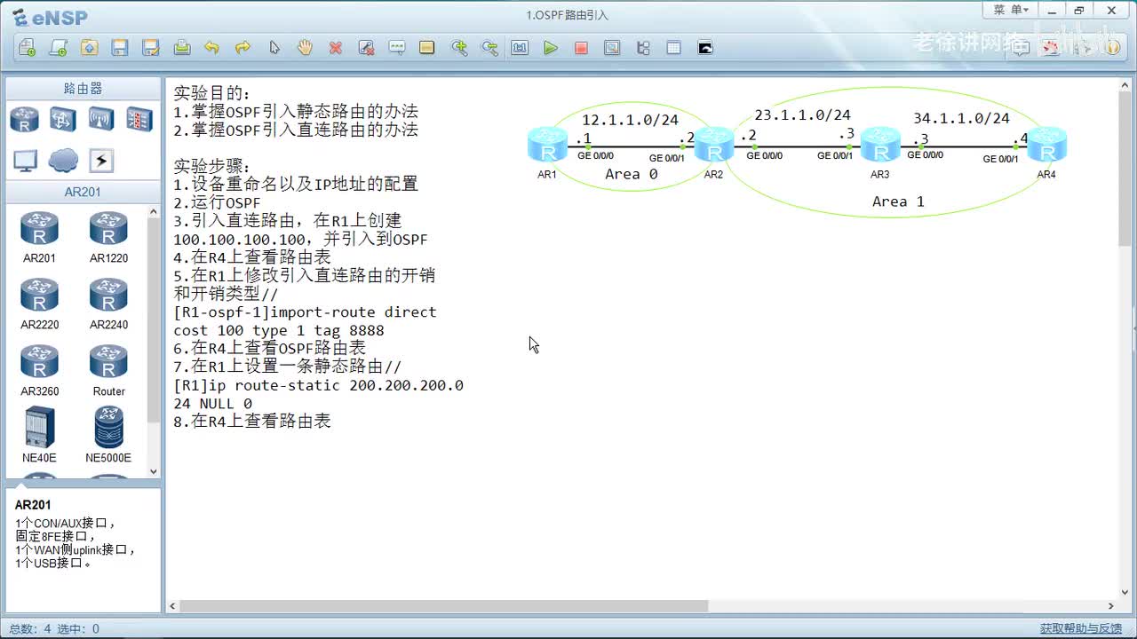The height and width of the screenshot is (639, 1137).
Task: Click canvas scroll-down arrow
Action: 1125,592
